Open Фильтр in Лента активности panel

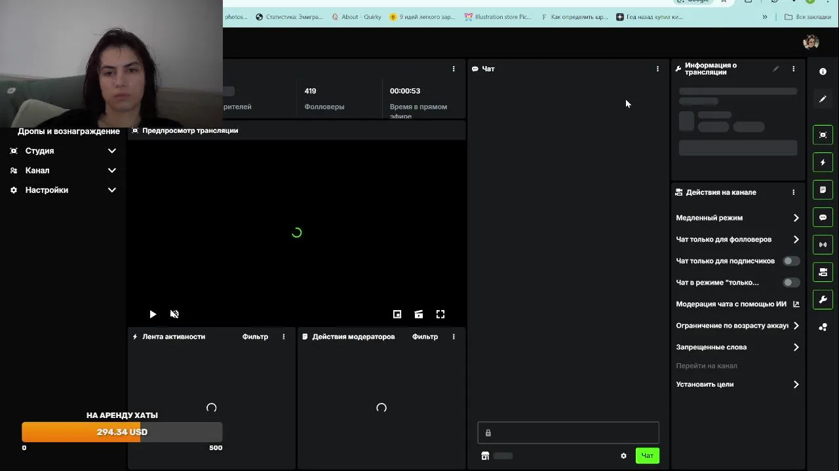(255, 336)
